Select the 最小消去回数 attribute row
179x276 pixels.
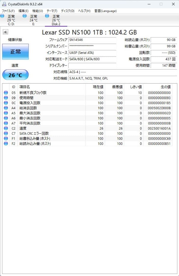point(87,118)
